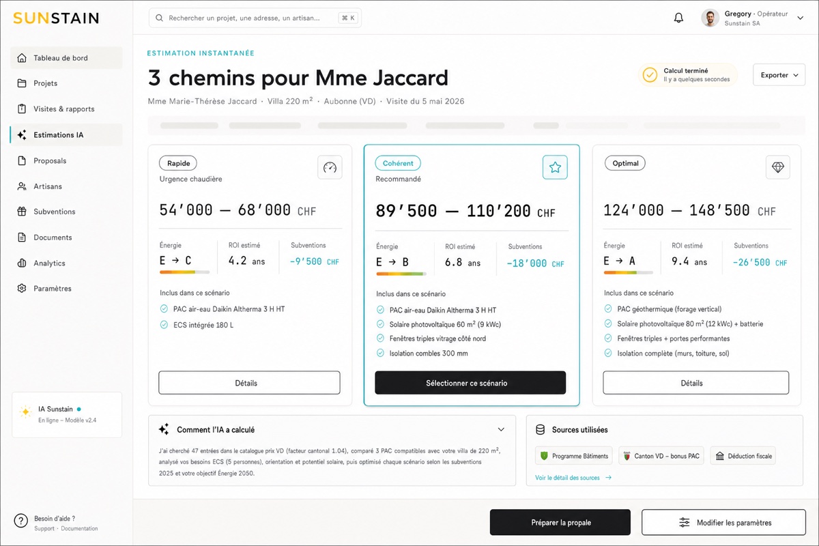Expand the user account chevron
The image size is (819, 546).
[x=801, y=18]
